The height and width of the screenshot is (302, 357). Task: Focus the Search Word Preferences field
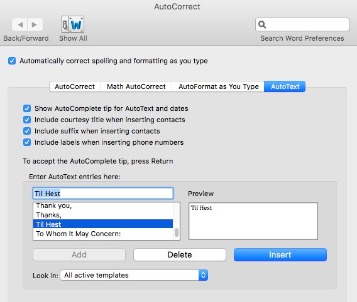(302, 24)
